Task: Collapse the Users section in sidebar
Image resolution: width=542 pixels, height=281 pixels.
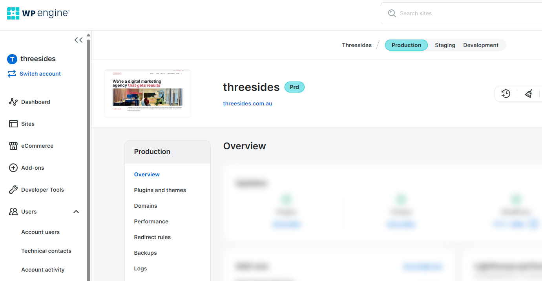Action: pyautogui.click(x=76, y=212)
